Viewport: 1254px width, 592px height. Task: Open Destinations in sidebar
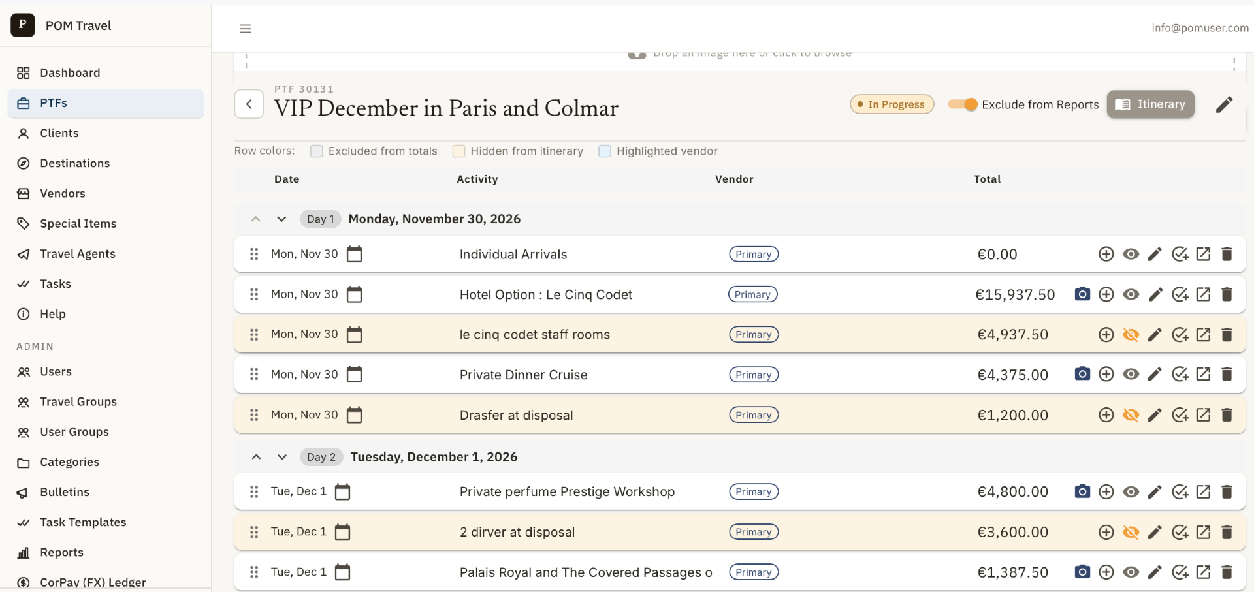click(x=106, y=163)
